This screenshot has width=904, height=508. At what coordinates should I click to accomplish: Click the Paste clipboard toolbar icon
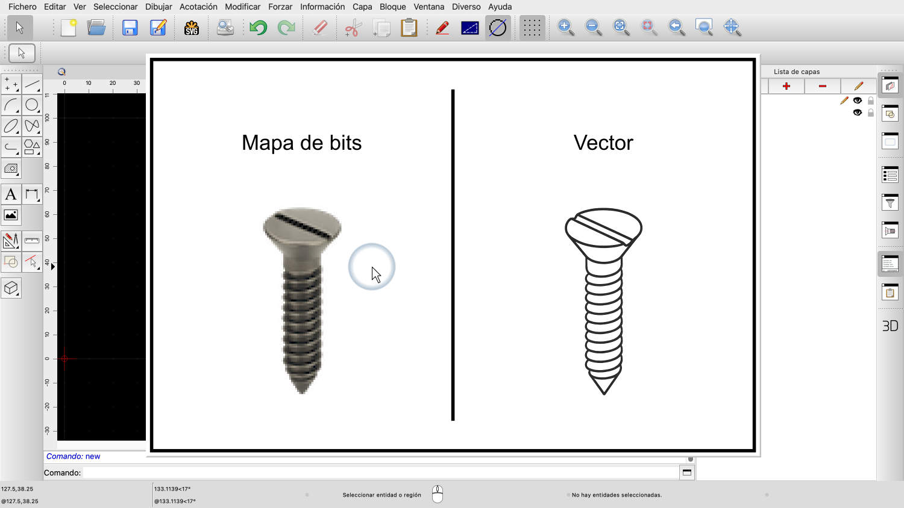click(x=409, y=28)
